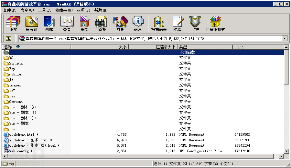Open the 收藏夹(O) menu
291x168 pixels.
coord(64,10)
